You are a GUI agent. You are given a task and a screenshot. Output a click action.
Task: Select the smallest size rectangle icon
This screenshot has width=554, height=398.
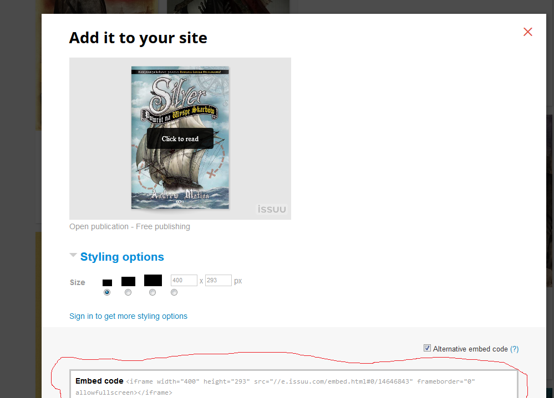107,283
